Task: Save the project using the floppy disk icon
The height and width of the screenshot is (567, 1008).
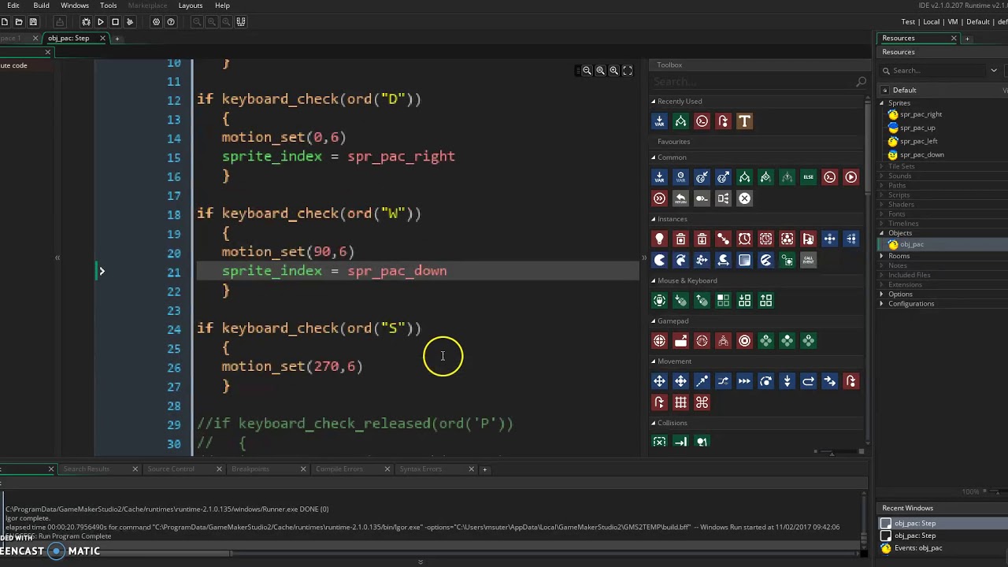Action: coord(33,22)
